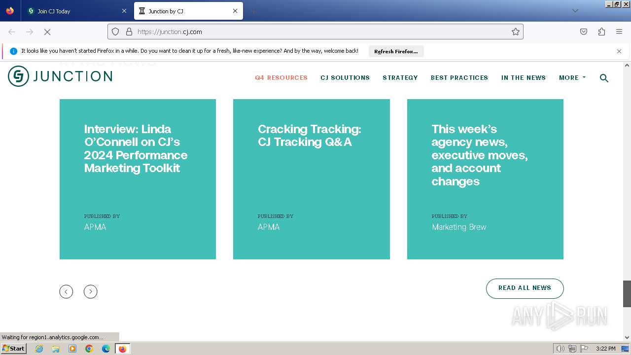The height and width of the screenshot is (355, 631).
Task: Open the site search magnifier icon
Action: click(604, 78)
